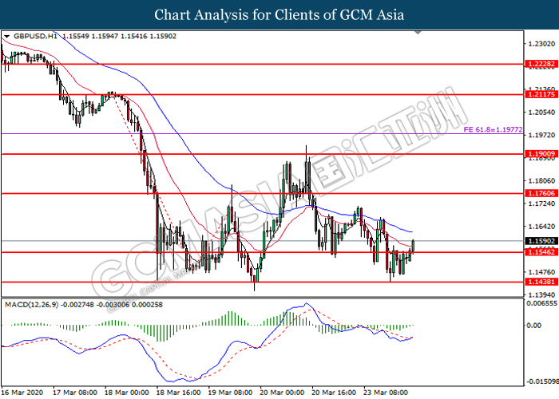The height and width of the screenshot is (399, 559).
Task: Click the 18 Mar 16:00 time label
Action: click(180, 393)
